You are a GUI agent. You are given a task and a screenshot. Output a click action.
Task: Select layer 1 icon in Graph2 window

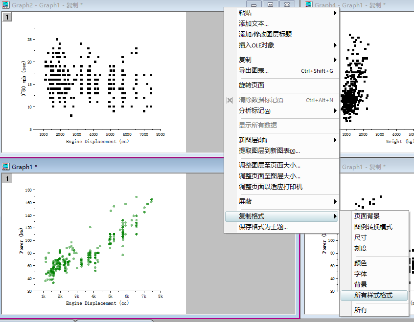[x=8, y=17]
